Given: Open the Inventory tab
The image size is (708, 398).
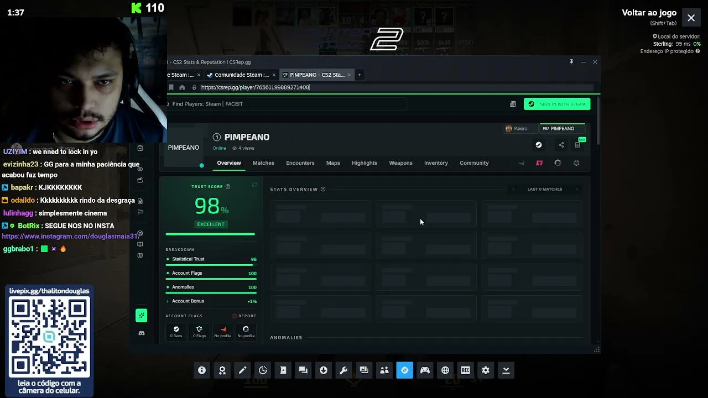Looking at the screenshot, I should (436, 163).
